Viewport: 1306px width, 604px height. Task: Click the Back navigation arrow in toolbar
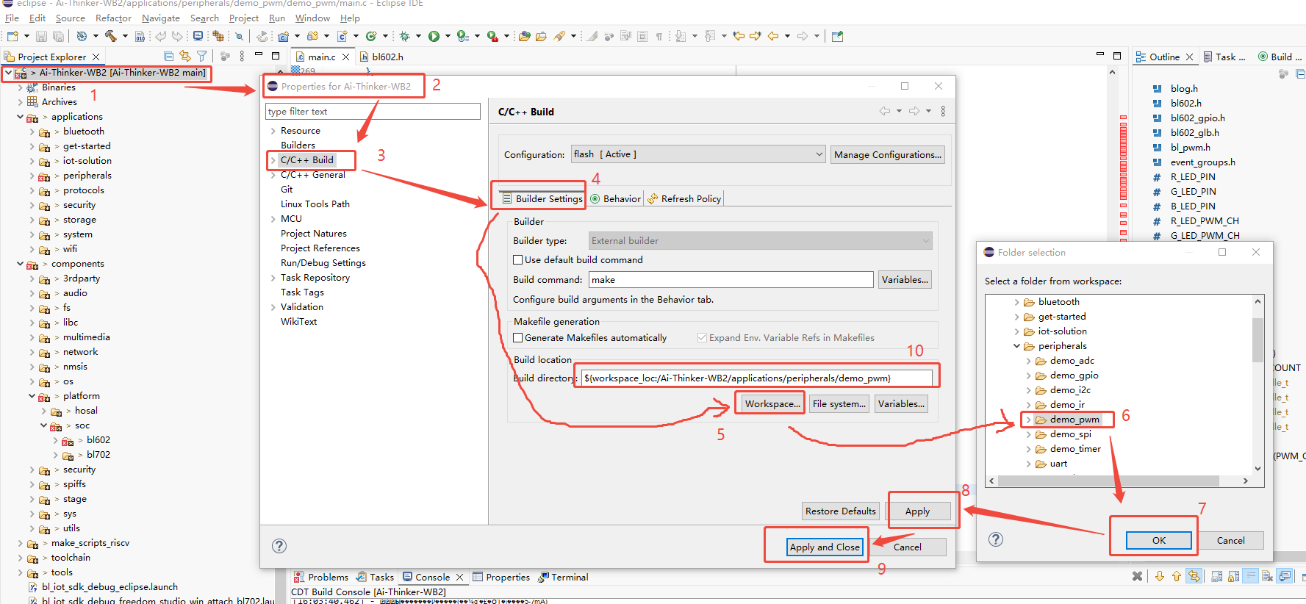pyautogui.click(x=773, y=36)
